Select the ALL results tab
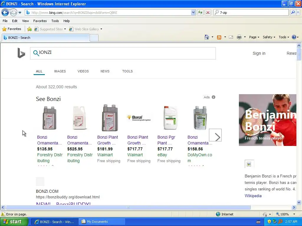This screenshot has width=302, height=226. tap(39, 71)
